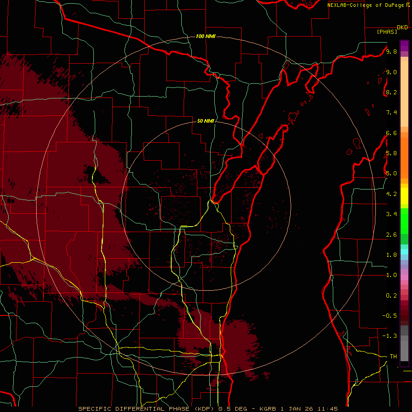Pick the 7.4 legend value
The width and height of the screenshot is (412, 412).
pos(391,113)
